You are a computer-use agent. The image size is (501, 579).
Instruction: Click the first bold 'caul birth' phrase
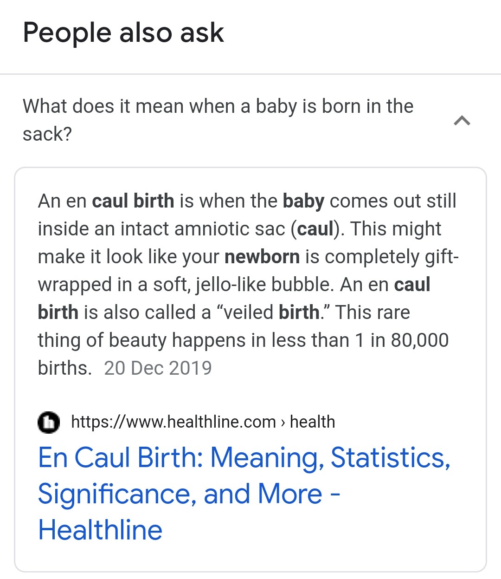[133, 201]
